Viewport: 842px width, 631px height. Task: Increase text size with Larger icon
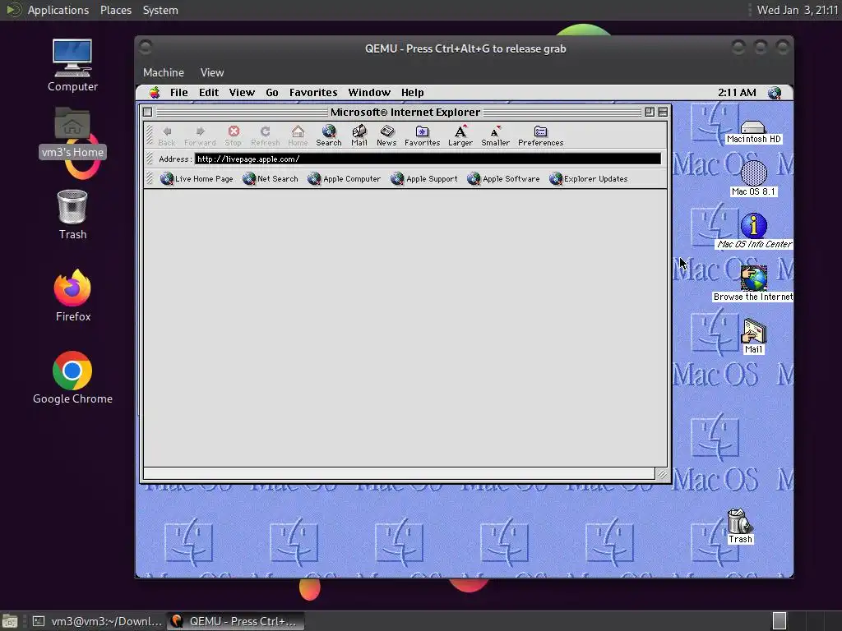(x=460, y=136)
